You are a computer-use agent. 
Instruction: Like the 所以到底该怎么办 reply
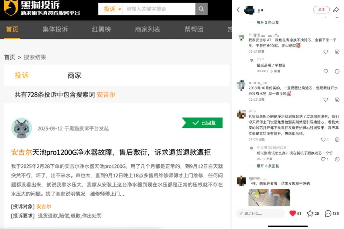click(323, 159)
